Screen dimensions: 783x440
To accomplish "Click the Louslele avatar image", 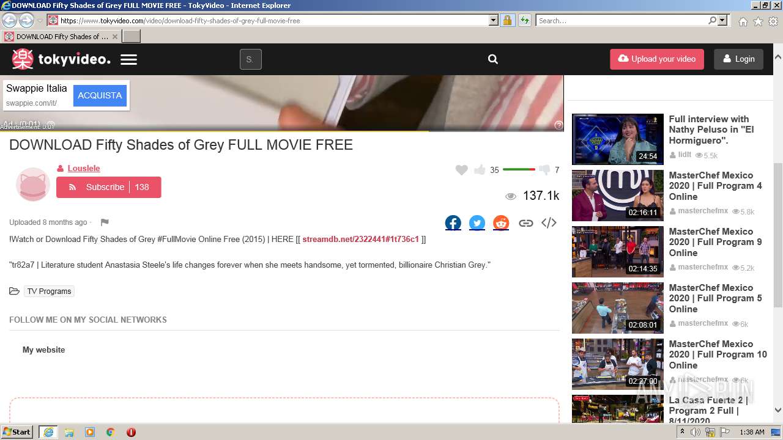I will [32, 183].
